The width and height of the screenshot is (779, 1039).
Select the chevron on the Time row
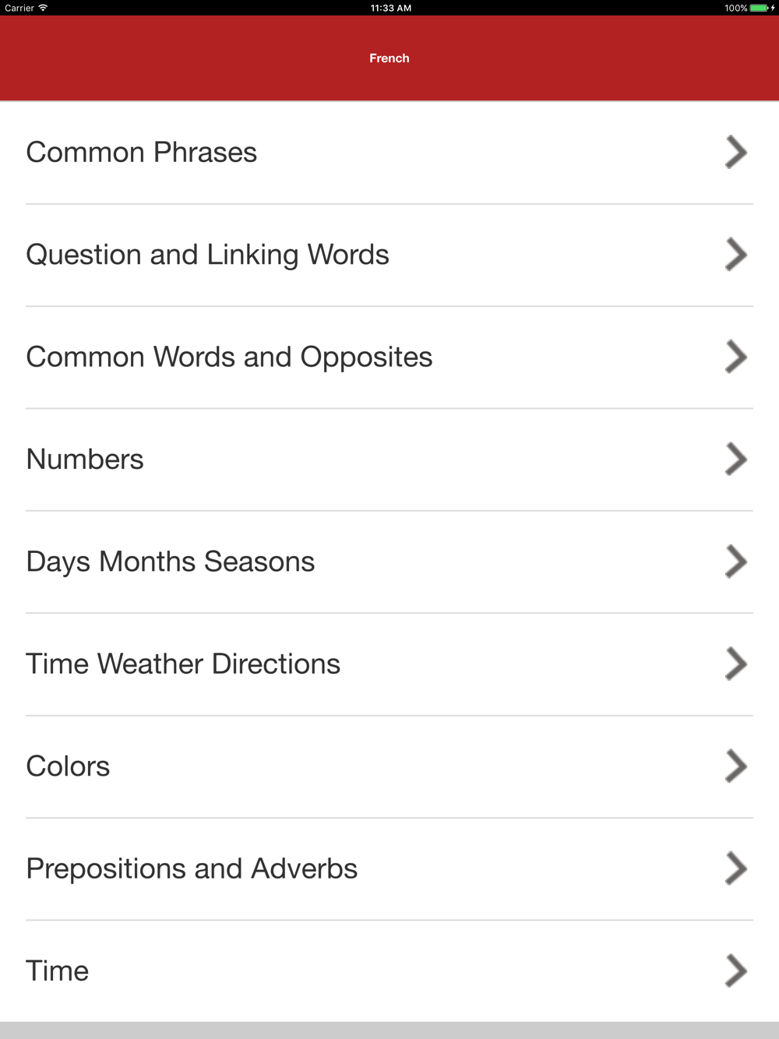735,971
